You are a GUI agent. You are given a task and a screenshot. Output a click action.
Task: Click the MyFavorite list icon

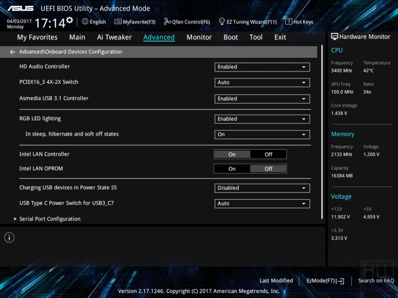(118, 22)
